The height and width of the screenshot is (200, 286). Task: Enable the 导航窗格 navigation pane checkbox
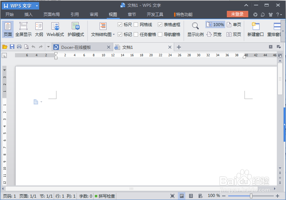(x=160, y=34)
